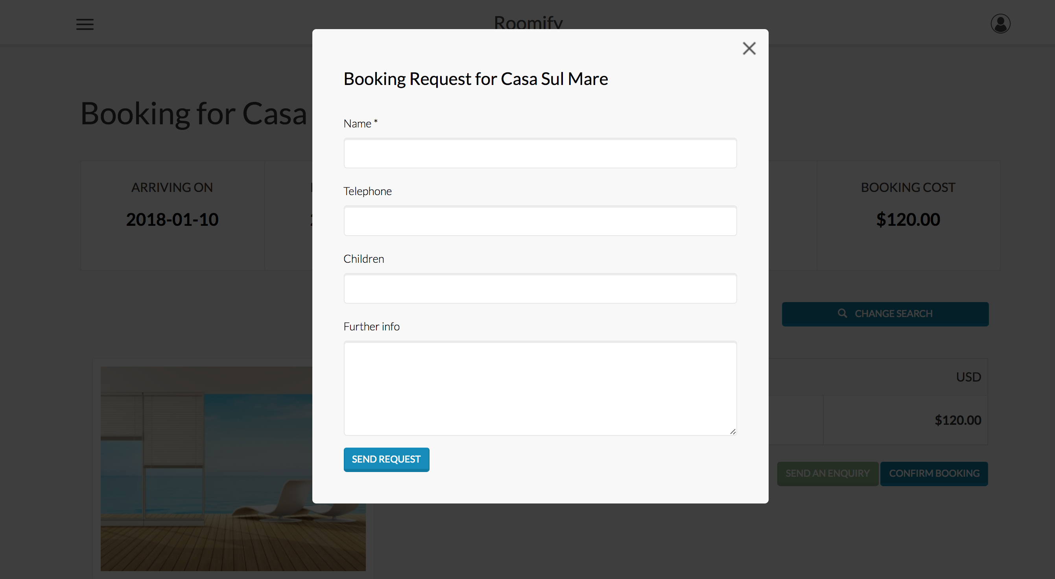Click the 'USD' currency header

(x=968, y=377)
